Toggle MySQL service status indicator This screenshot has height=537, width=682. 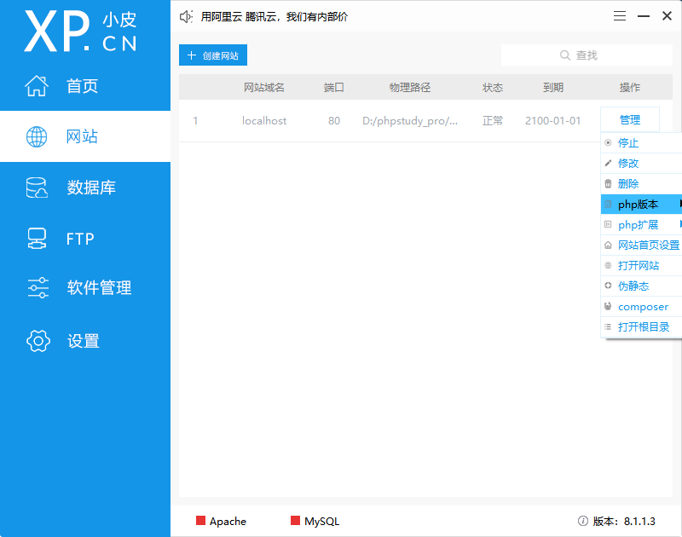coord(293,521)
